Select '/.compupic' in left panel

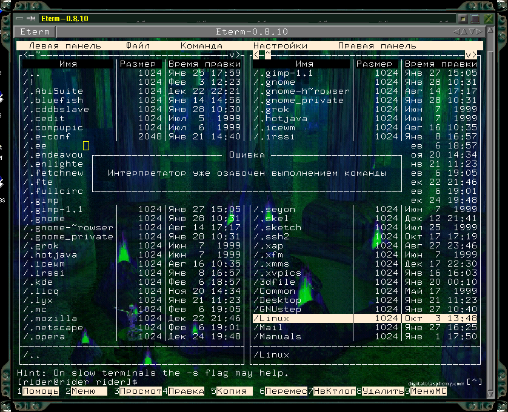pos(132,128)
